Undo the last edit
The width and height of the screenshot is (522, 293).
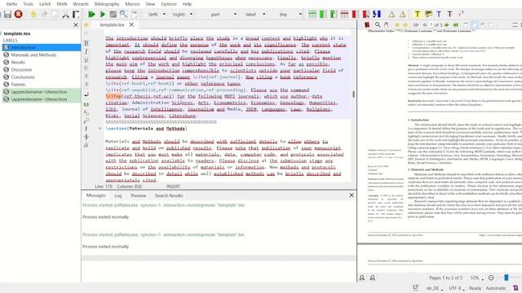pos(33,15)
